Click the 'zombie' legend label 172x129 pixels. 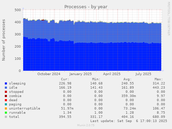[x=15, y=96]
